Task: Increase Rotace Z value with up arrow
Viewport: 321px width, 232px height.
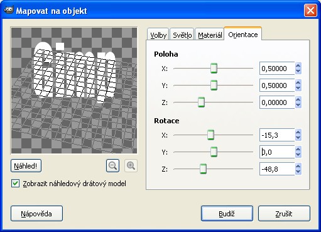Action: pos(298,166)
